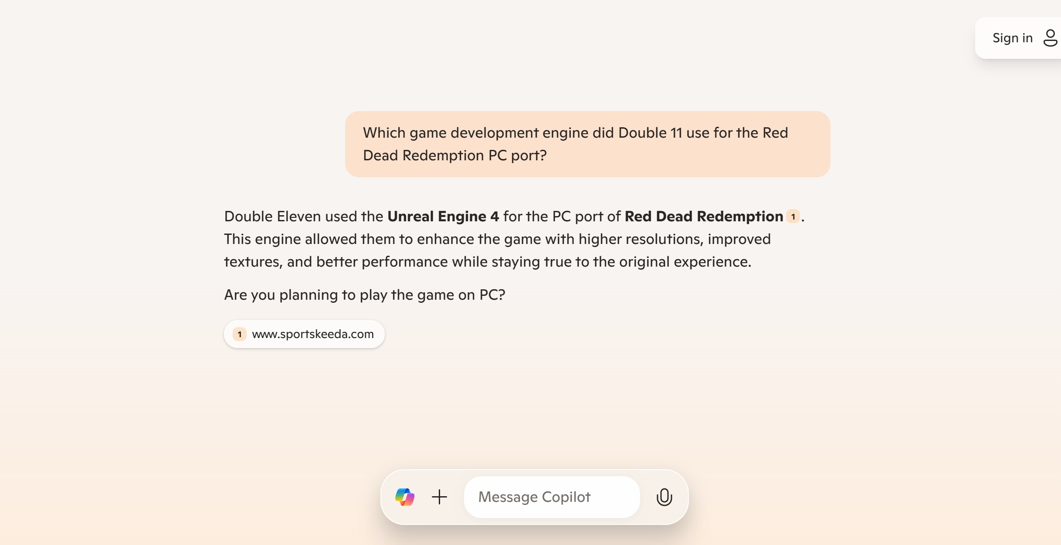
Task: Click the words Double Eleven in response
Action: tap(272, 217)
